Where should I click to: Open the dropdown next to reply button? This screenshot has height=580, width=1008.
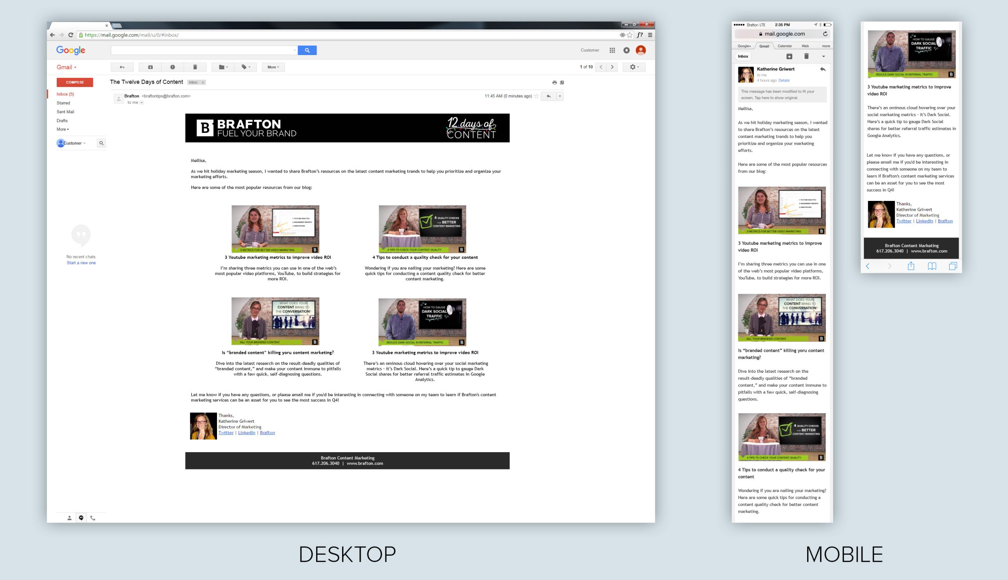click(560, 96)
